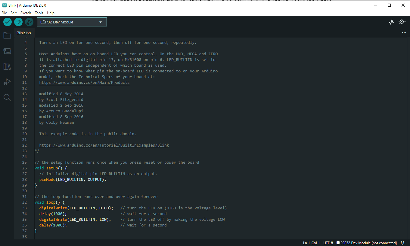Follow the BuiltInExamples/Blink tutorial link

click(104, 145)
